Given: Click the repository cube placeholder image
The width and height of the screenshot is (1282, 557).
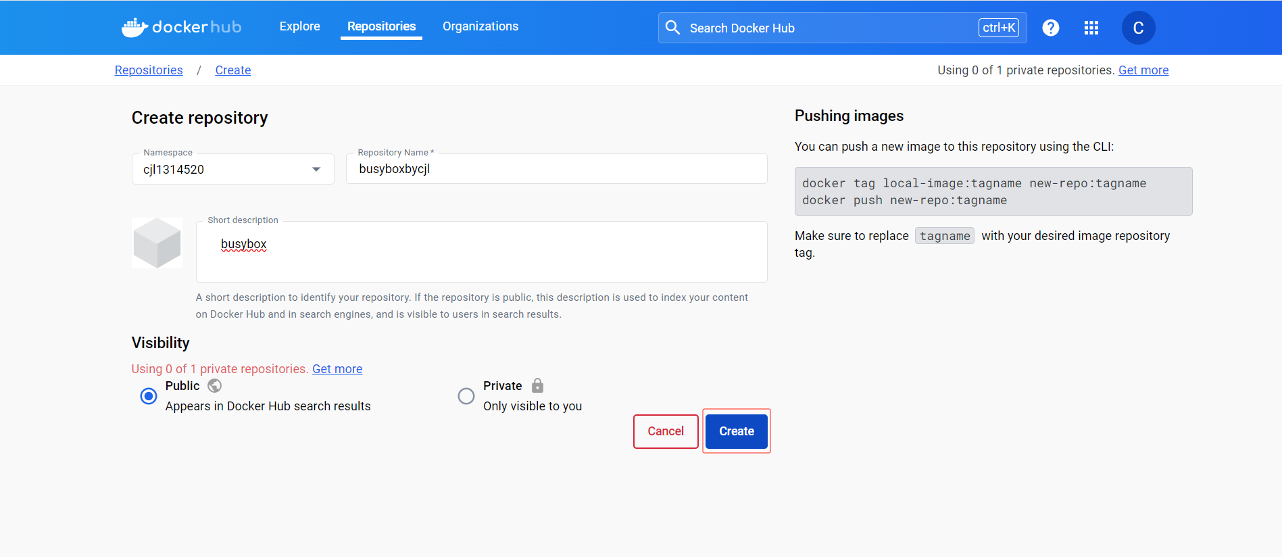Looking at the screenshot, I should tap(157, 243).
